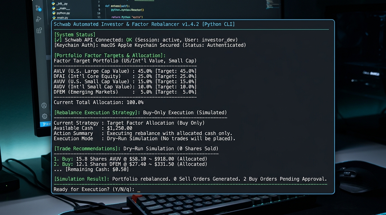
Task: Click the 'Execution Mode : Dry-Run Simulation' line
Action: tap(144, 139)
